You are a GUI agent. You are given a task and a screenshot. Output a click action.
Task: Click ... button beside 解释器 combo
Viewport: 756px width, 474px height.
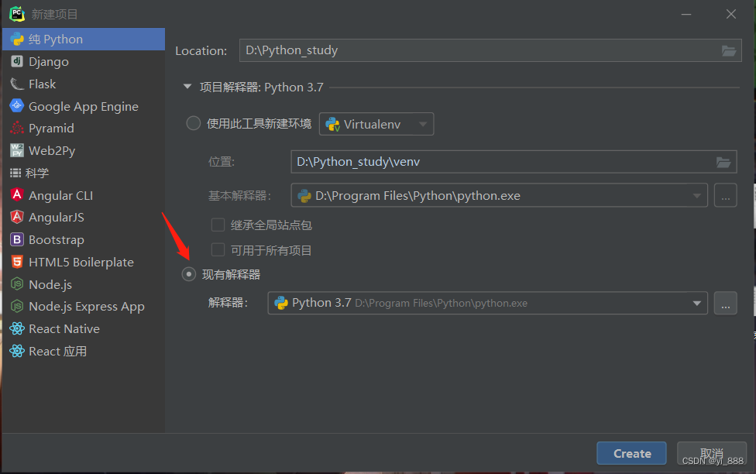pyautogui.click(x=725, y=304)
